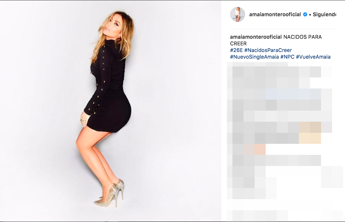This screenshot has height=222, width=345.
Task: Open the #NacidosParaCreer hashtag
Action: pyautogui.click(x=268, y=50)
